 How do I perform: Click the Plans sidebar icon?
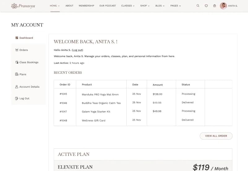click(x=17, y=74)
